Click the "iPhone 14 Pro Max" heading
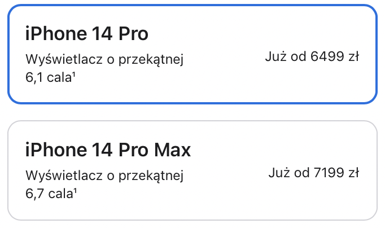The image size is (385, 228). pos(108,150)
